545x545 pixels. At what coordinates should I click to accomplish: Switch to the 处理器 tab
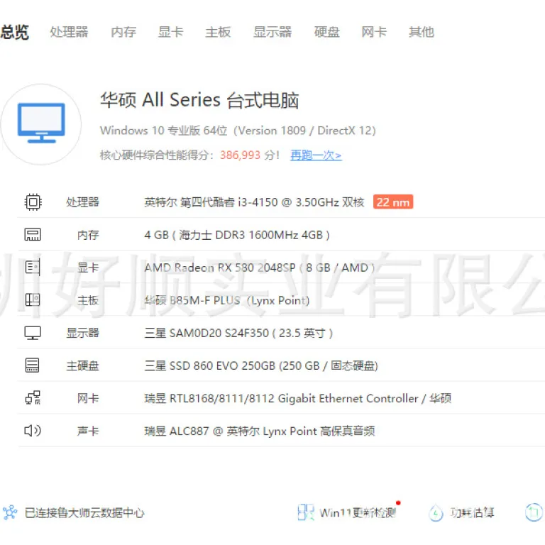point(69,32)
